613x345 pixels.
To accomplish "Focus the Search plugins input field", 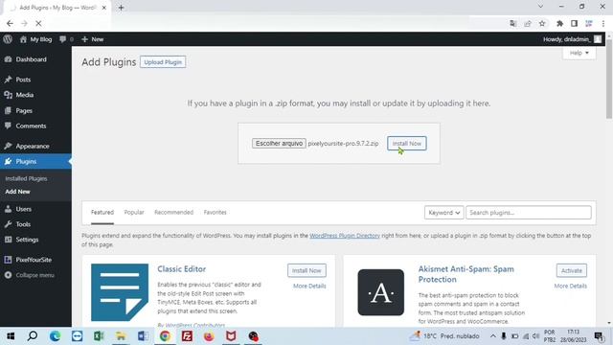I will pyautogui.click(x=528, y=213).
